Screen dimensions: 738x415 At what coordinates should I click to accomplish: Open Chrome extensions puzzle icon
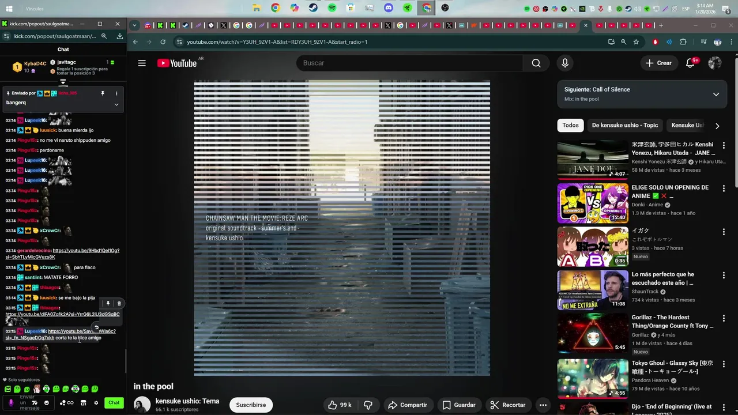[x=684, y=42]
